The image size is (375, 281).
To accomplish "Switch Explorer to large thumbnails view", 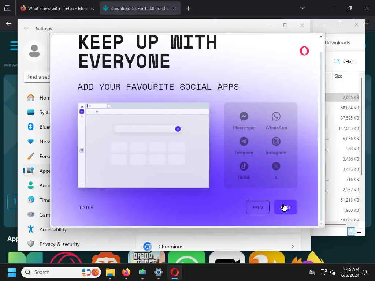I will (x=359, y=231).
